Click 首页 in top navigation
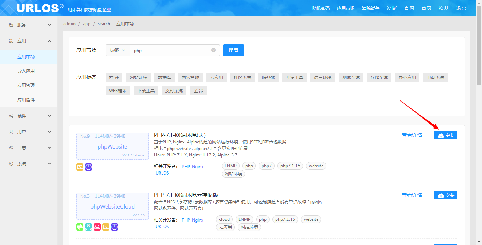482x245 pixels. click(426, 8)
